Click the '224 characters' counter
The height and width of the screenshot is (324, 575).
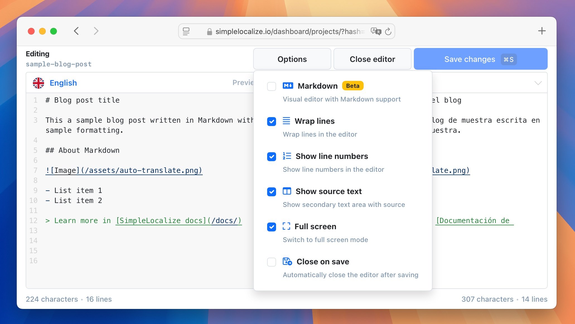tap(52, 299)
